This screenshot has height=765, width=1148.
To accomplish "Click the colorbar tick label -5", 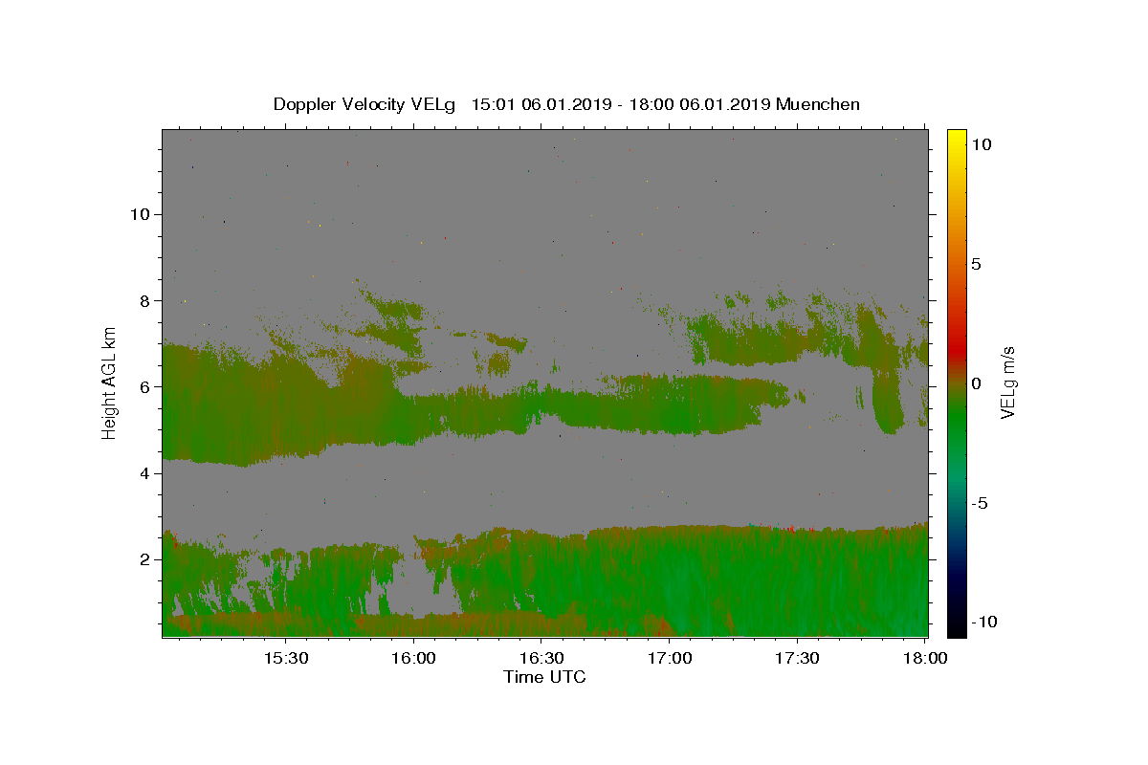I will click(979, 503).
